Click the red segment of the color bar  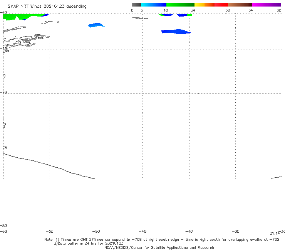[x=221, y=5]
